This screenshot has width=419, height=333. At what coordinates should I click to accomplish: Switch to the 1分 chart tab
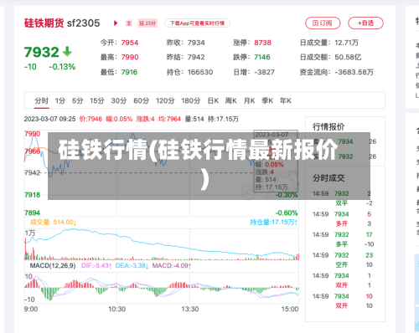pyautogui.click(x=60, y=100)
